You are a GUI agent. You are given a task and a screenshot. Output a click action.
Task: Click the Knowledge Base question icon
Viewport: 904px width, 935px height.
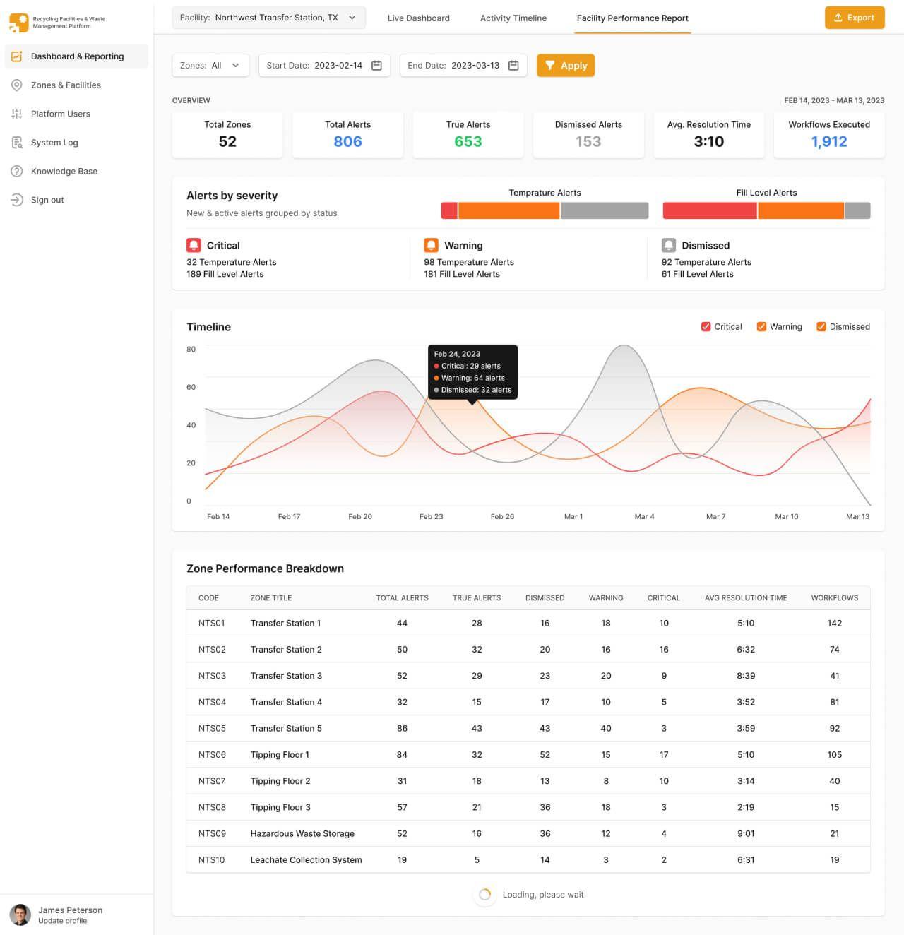(x=17, y=172)
